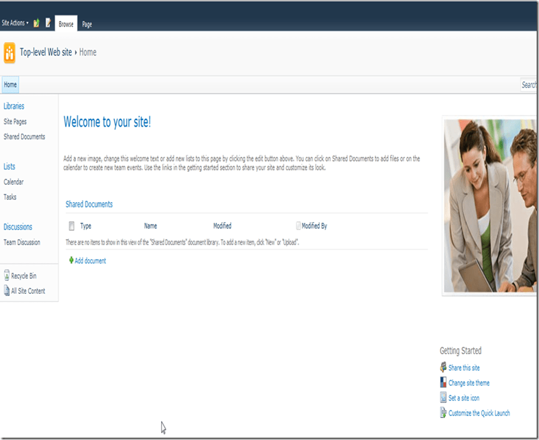
Task: Click the Recycle Bin icon
Action: click(x=7, y=276)
